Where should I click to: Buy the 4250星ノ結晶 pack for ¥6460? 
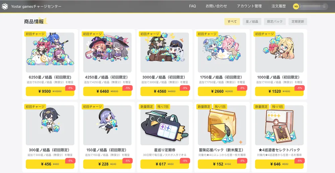tap(107, 92)
